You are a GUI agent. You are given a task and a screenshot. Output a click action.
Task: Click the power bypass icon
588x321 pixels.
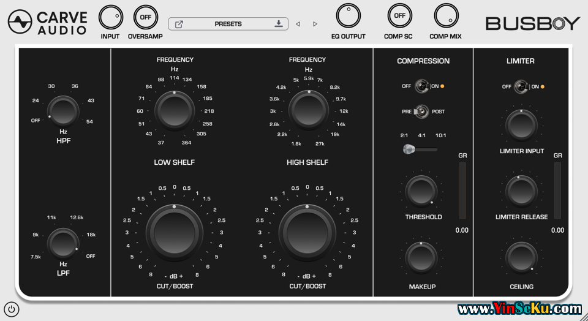(11, 309)
